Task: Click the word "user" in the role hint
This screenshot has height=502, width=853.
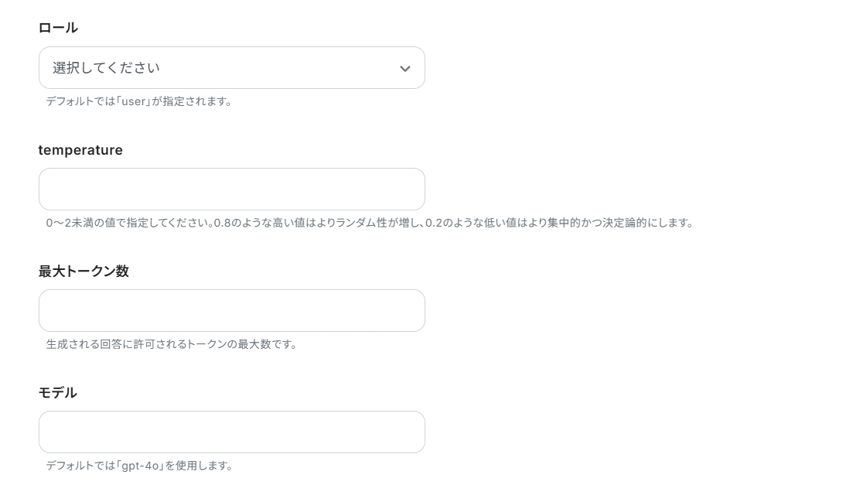Action: click(134, 101)
